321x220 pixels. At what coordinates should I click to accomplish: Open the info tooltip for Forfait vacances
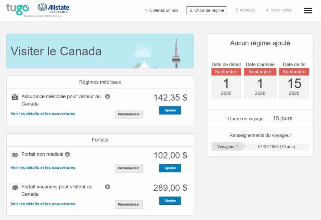(x=108, y=187)
